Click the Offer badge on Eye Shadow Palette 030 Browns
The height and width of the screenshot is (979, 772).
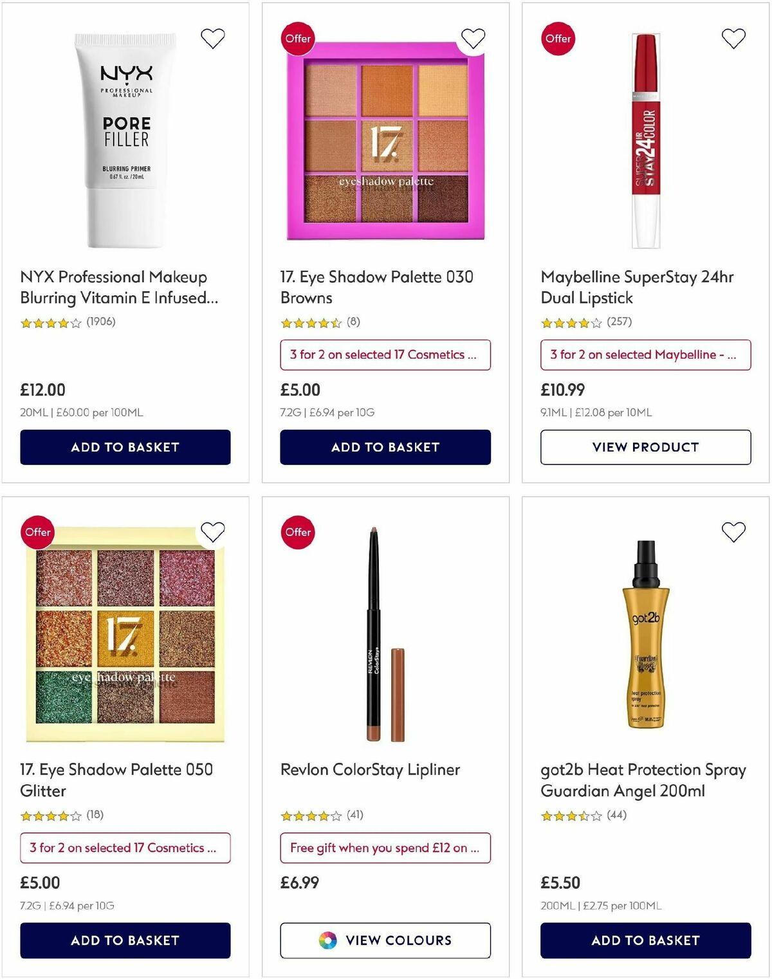point(297,38)
